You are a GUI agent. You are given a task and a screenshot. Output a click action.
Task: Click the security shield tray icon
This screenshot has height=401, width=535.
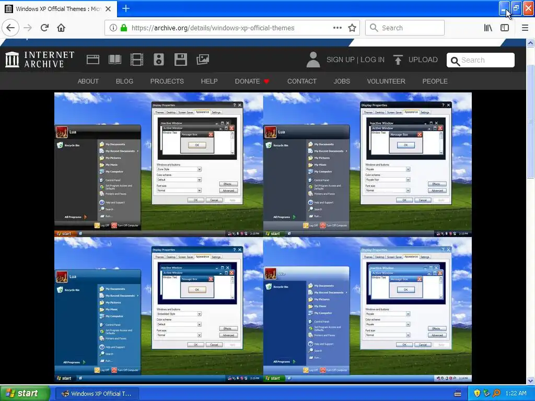(x=477, y=393)
